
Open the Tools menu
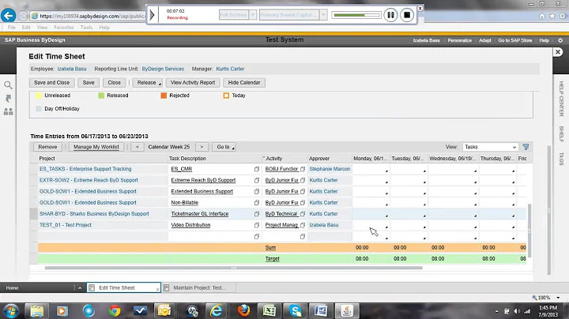click(x=86, y=27)
